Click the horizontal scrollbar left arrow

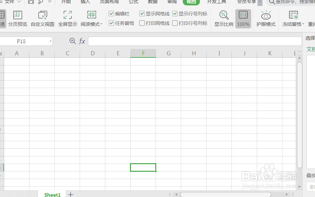coord(176,194)
